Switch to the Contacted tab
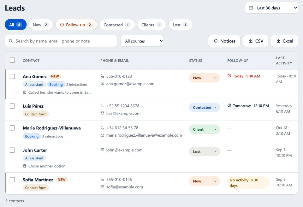This screenshot has height=207, width=303. point(117,25)
